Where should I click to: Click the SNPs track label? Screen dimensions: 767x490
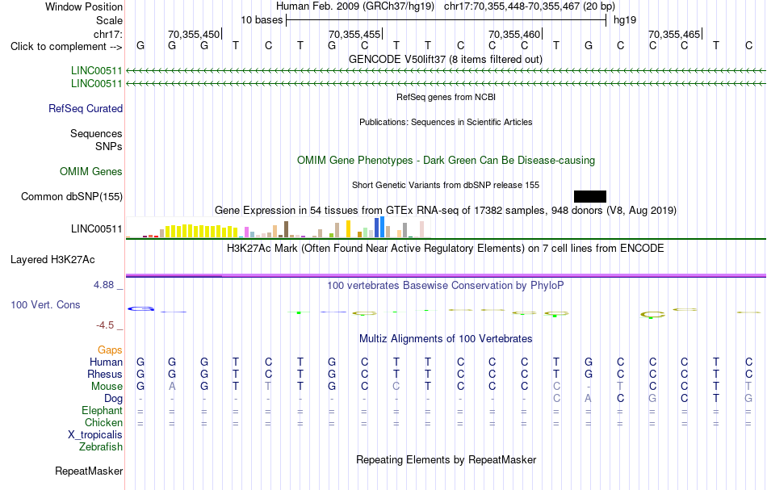click(x=109, y=146)
